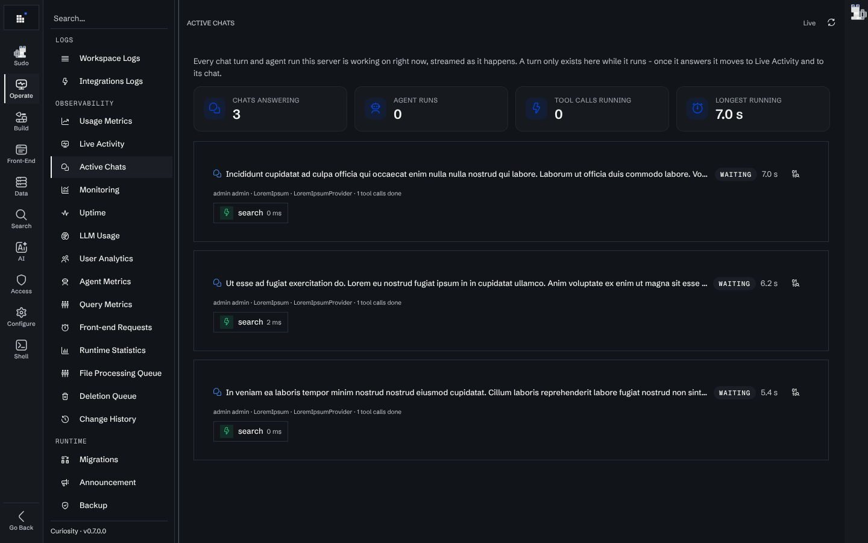Launch the Shell section

tap(21, 349)
